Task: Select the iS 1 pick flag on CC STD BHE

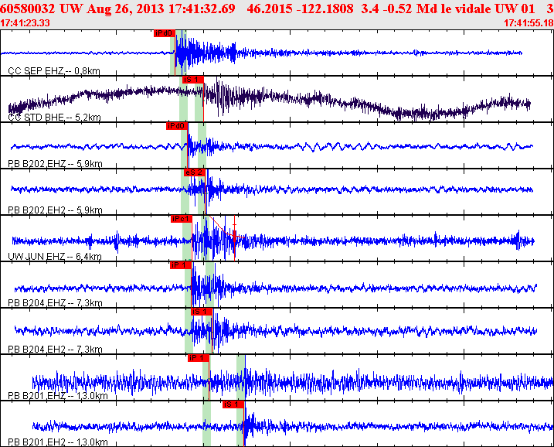Action: click(193, 80)
